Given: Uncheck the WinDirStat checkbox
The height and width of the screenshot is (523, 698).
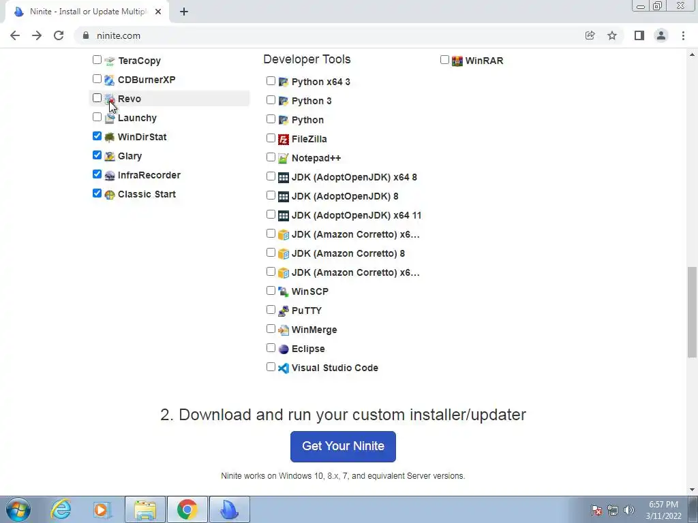Looking at the screenshot, I should 97,136.
